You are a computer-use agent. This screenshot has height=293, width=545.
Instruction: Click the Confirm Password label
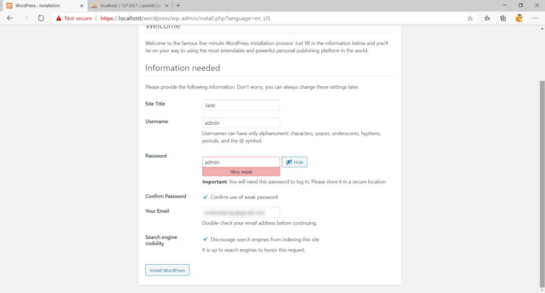pos(166,196)
